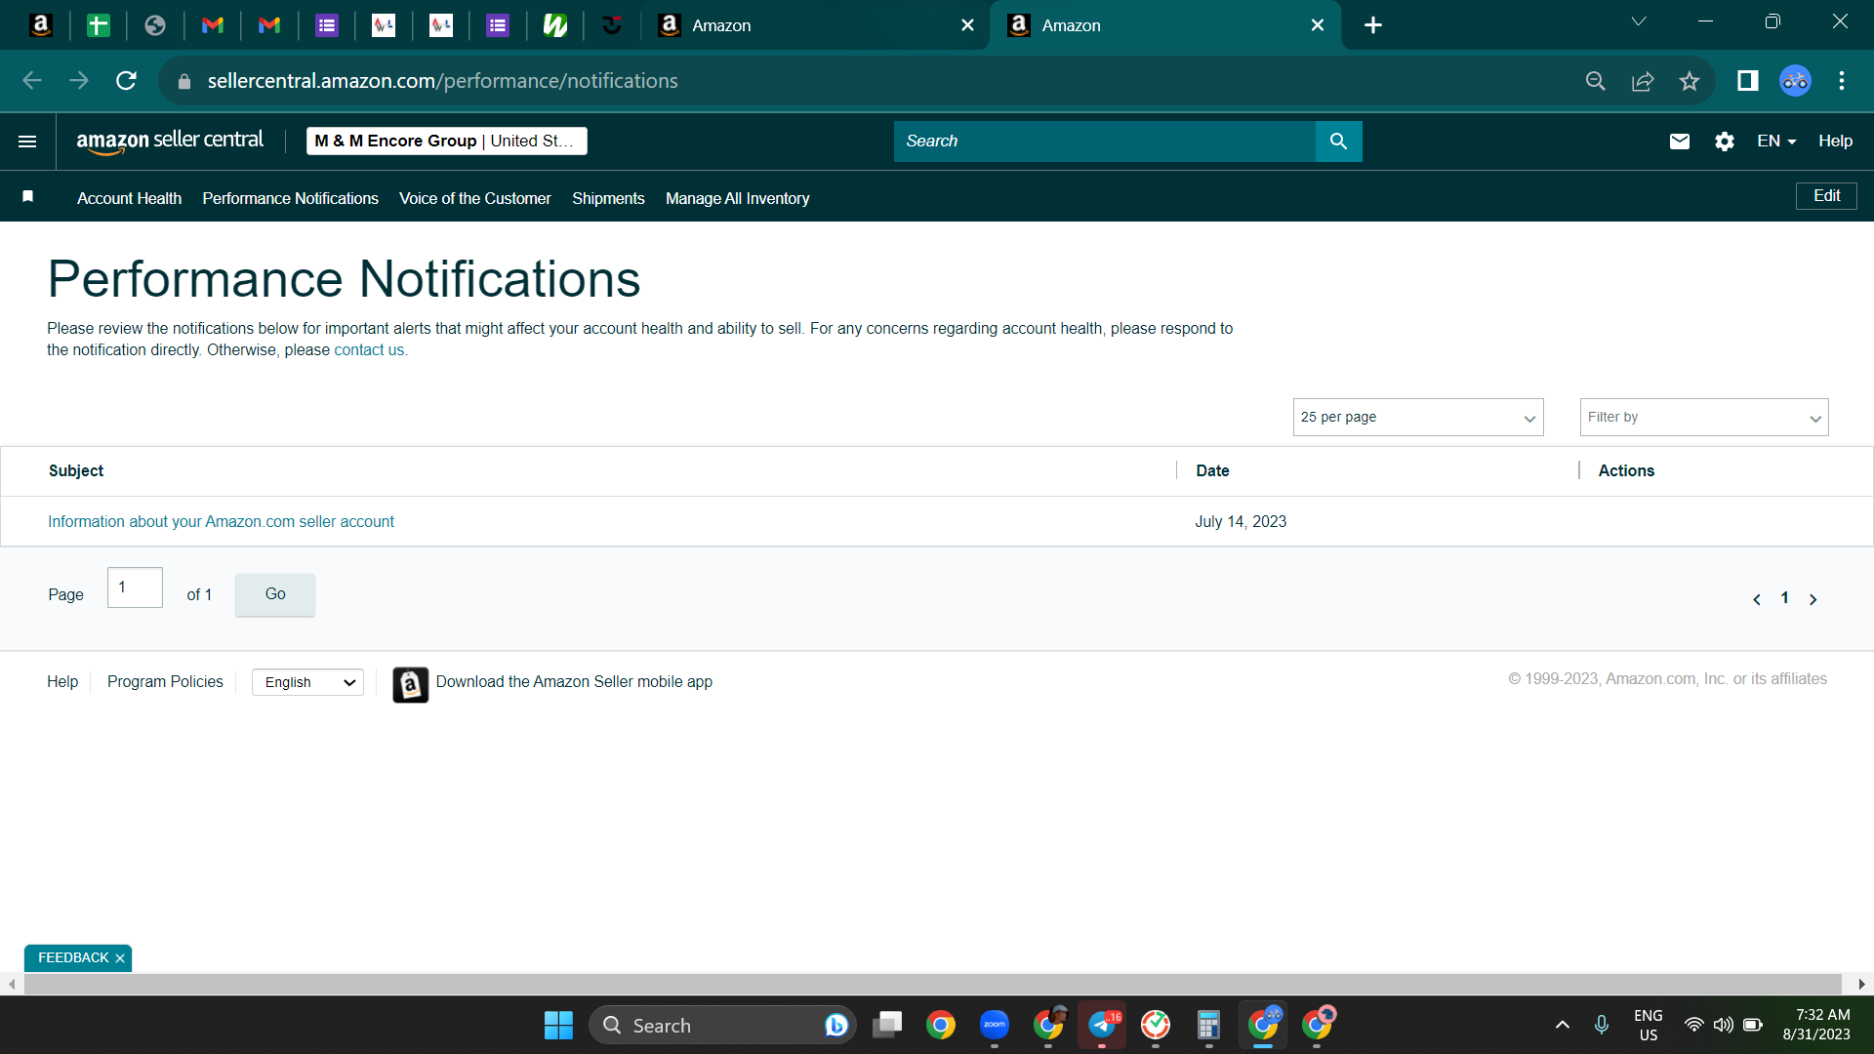Screen dimensions: 1874x1054
Task: Click the July 14, 2023 date cell
Action: (1241, 522)
